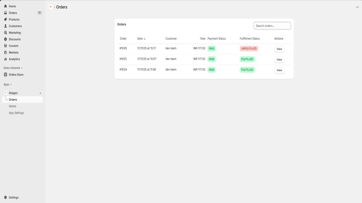
Task: Click the Total column header
Action: [x=202, y=39]
